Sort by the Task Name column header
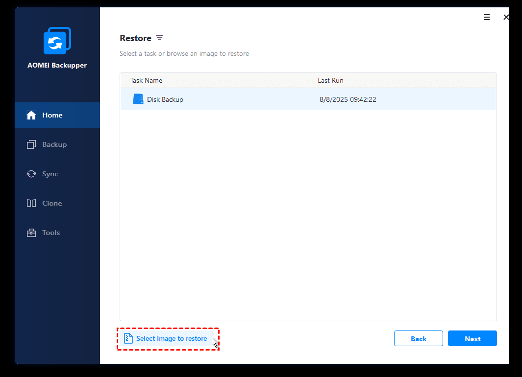Image resolution: width=522 pixels, height=377 pixels. pyautogui.click(x=146, y=80)
